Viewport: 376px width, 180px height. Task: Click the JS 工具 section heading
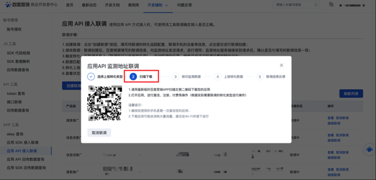[9, 44]
